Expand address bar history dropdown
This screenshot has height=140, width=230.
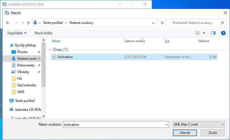click(153, 23)
